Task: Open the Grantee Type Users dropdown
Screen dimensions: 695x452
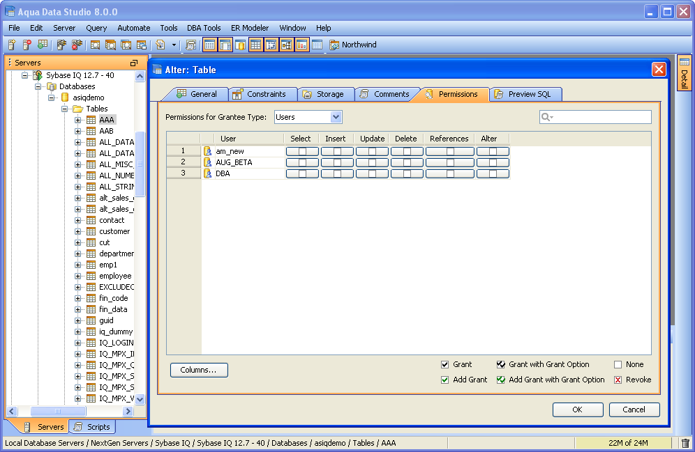Action: pos(308,117)
